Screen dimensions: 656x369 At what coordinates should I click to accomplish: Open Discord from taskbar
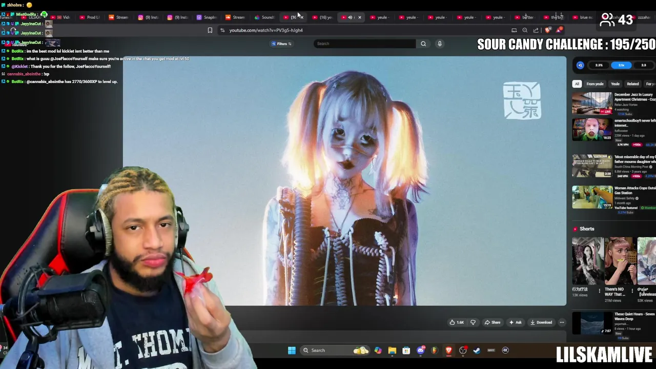coord(421,351)
